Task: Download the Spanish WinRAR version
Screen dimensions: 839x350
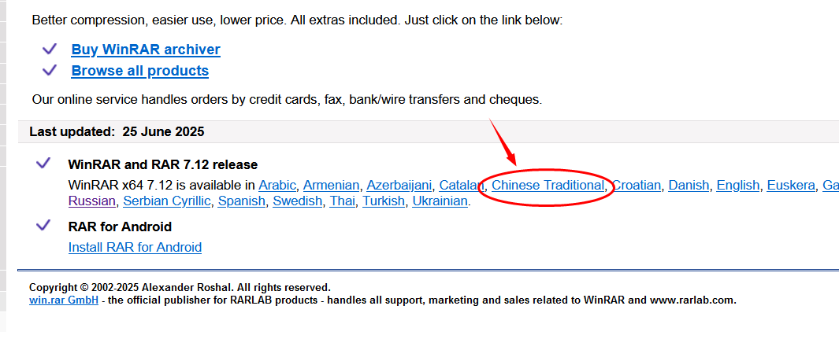Action: (241, 201)
